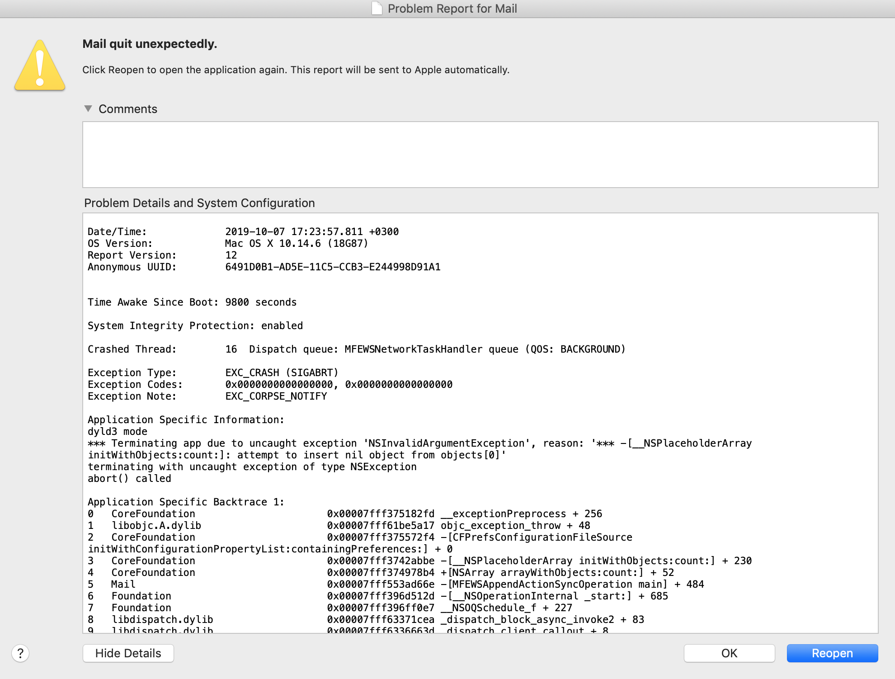Click OS Version value Mac OS X 10.14.6
This screenshot has height=679, width=895.
pos(297,243)
